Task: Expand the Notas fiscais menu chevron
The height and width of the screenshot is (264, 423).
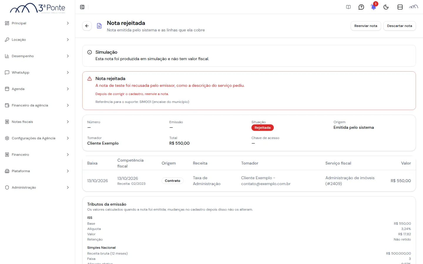Action: [x=68, y=122]
